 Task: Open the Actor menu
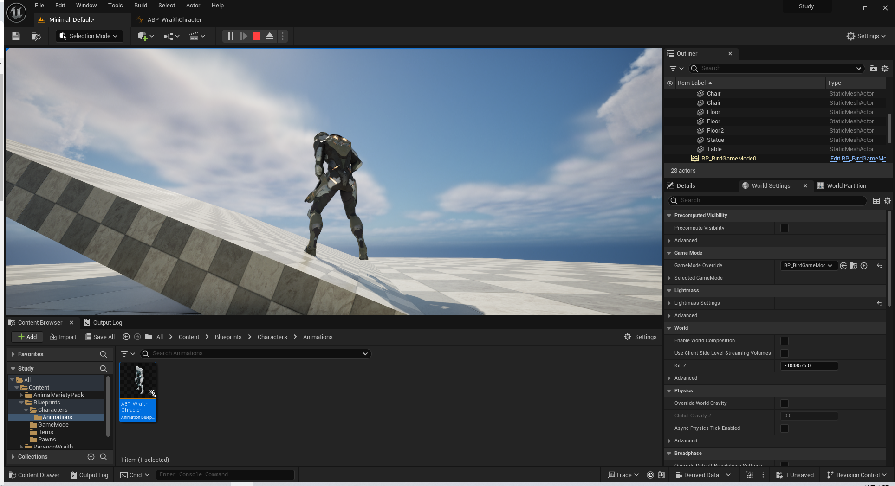193,6
